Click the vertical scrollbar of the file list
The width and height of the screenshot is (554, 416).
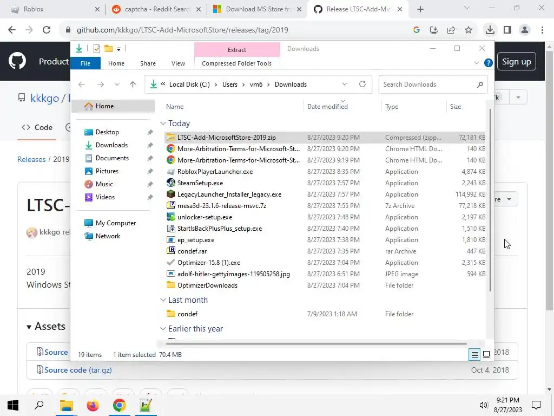pyautogui.click(x=490, y=200)
